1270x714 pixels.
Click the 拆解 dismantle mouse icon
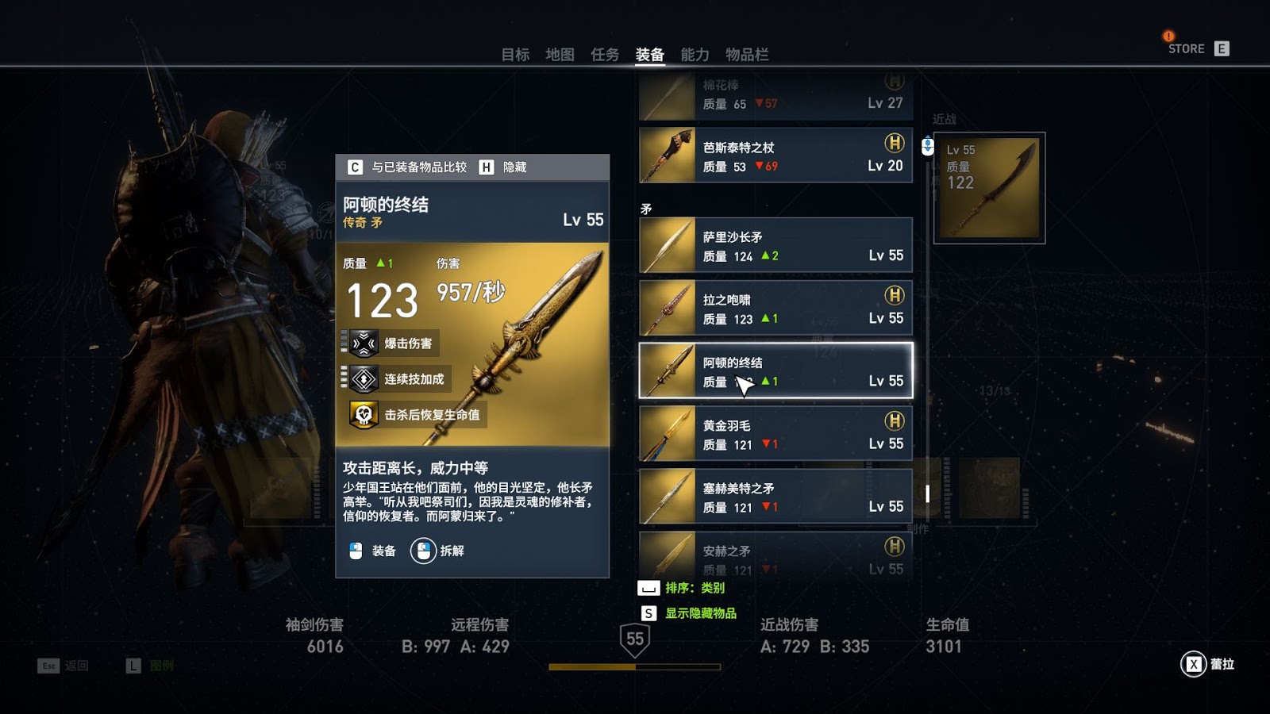point(423,551)
